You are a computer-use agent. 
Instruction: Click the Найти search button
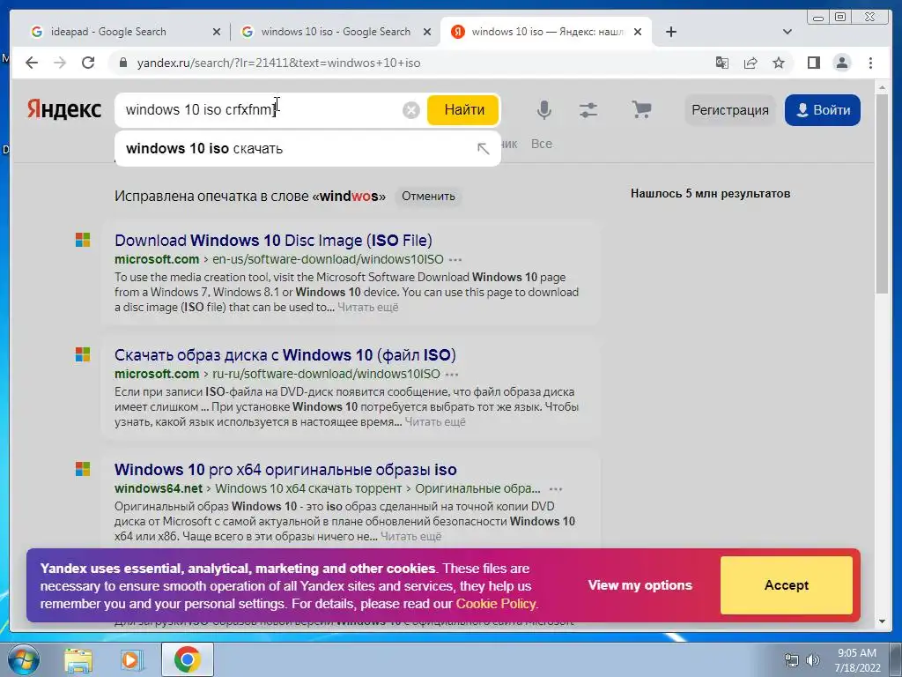[x=463, y=109]
